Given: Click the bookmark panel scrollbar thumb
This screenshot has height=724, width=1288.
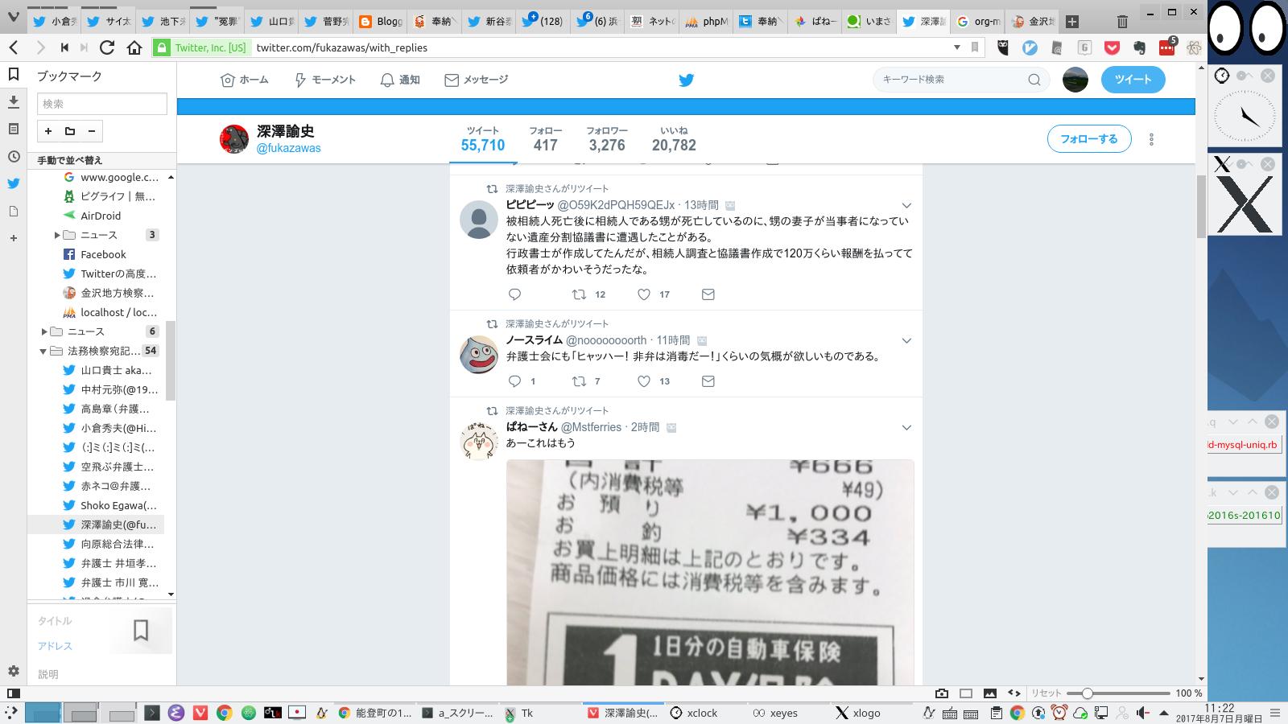Looking at the screenshot, I should pos(171,360).
